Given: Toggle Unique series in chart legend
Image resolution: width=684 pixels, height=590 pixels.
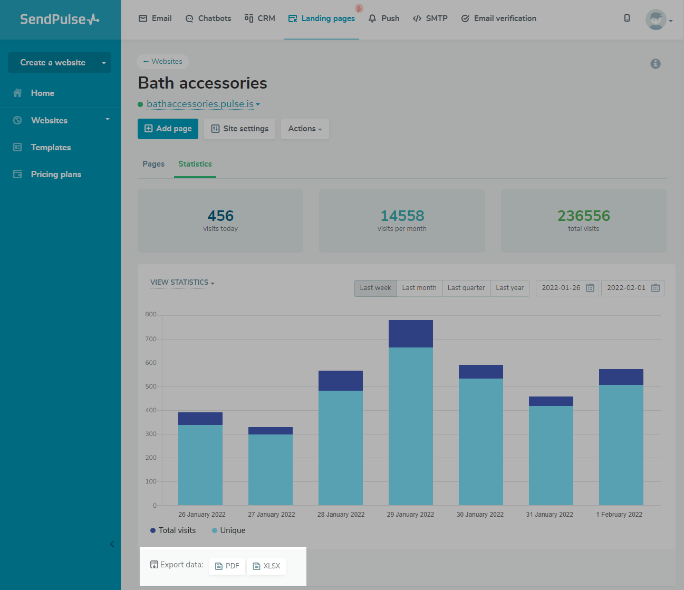Looking at the screenshot, I should [229, 530].
